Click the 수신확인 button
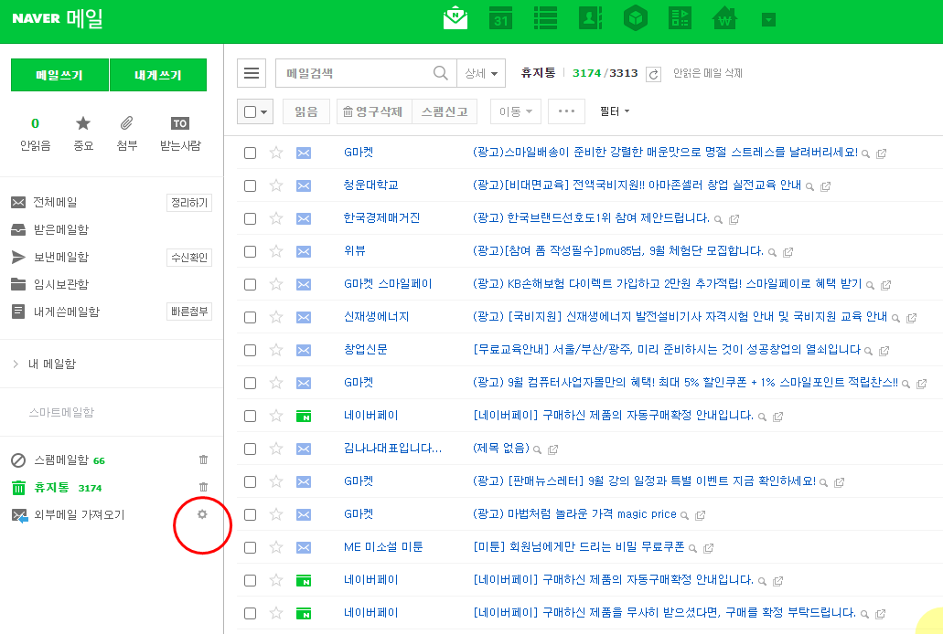 coord(188,258)
